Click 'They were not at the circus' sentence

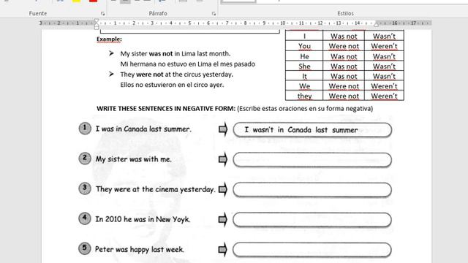pyautogui.click(x=176, y=75)
